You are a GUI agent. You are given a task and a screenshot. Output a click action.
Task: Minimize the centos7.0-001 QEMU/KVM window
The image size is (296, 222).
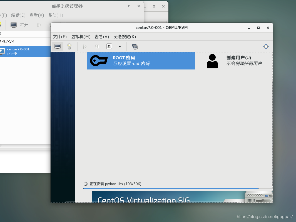click(249, 28)
